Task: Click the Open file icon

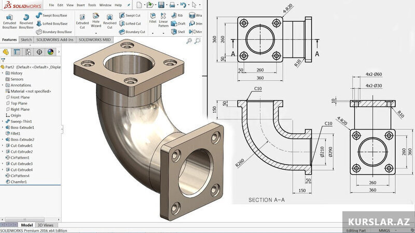Action: pyautogui.click(x=150, y=5)
